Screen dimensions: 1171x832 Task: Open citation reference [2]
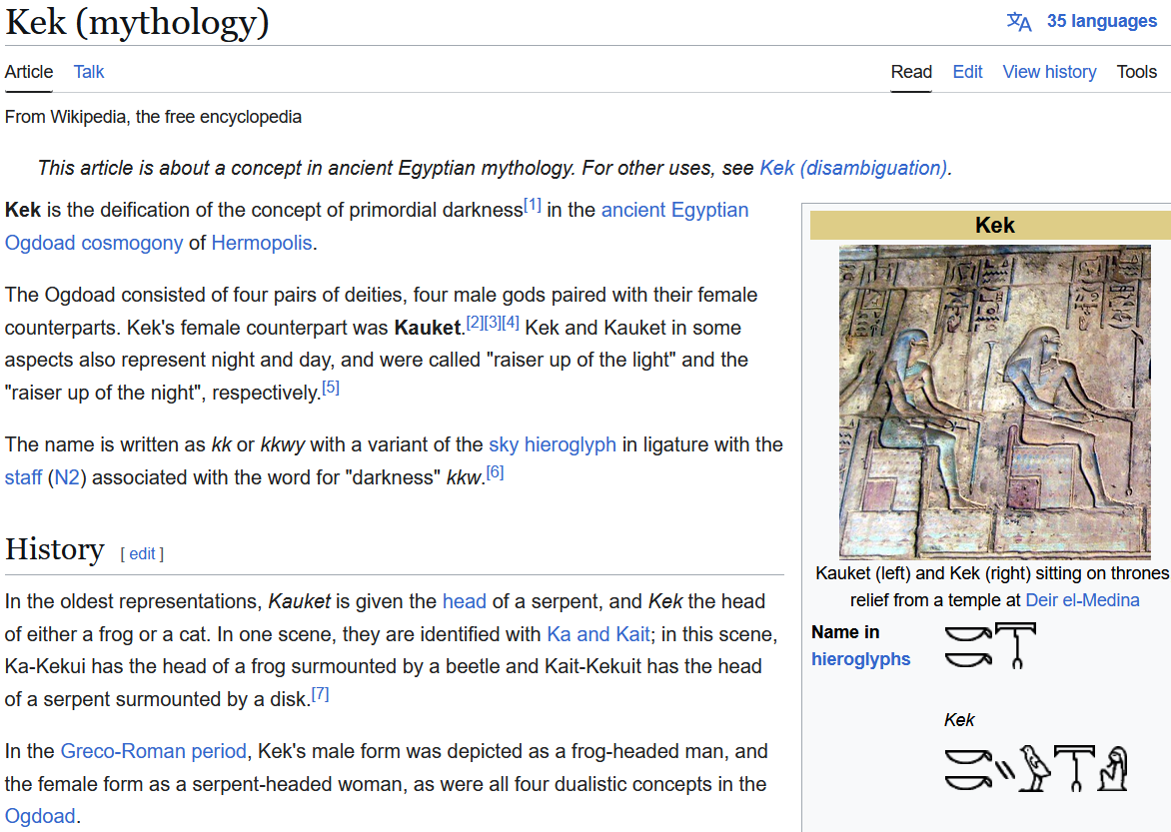pyautogui.click(x=475, y=323)
